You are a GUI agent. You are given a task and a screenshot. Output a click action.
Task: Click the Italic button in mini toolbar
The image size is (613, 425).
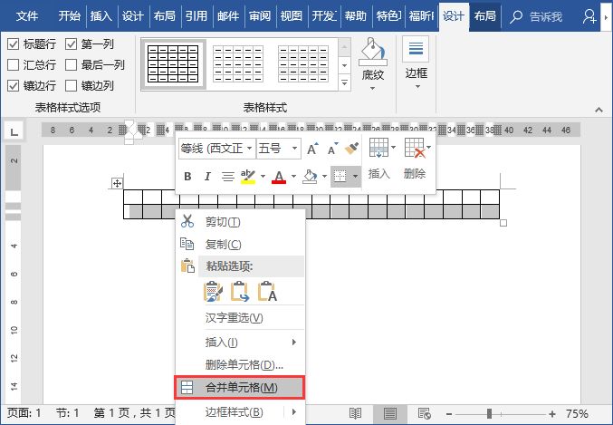coord(207,177)
